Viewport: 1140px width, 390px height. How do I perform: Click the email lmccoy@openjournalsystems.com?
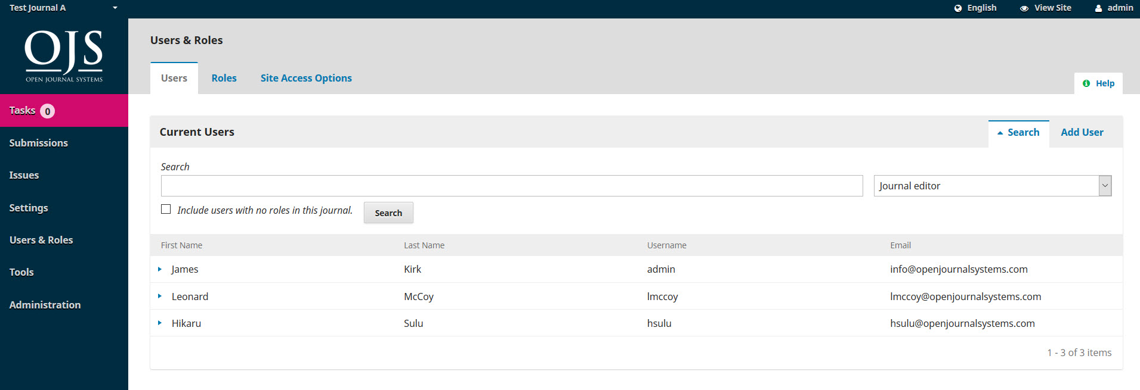coord(965,297)
